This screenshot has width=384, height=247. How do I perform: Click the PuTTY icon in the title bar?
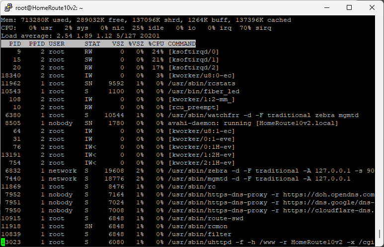(8, 7)
